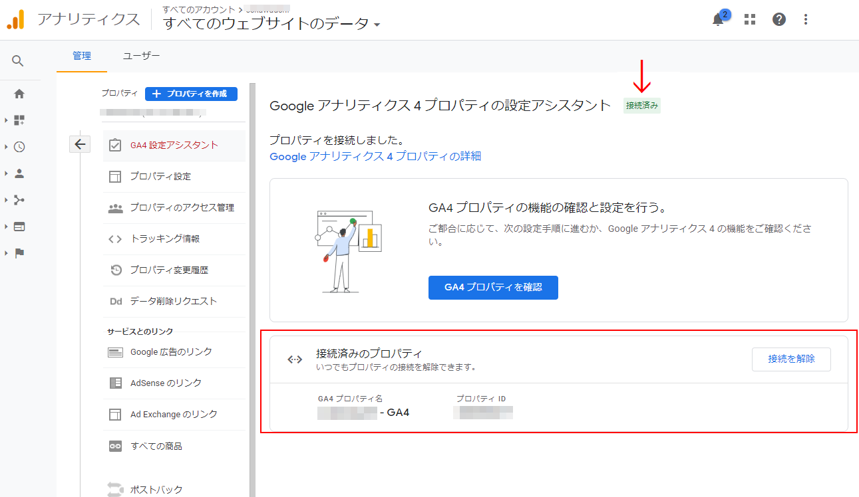Open トラッキング情報 menu item
Viewport: 859px width, 497px height.
pos(174,239)
